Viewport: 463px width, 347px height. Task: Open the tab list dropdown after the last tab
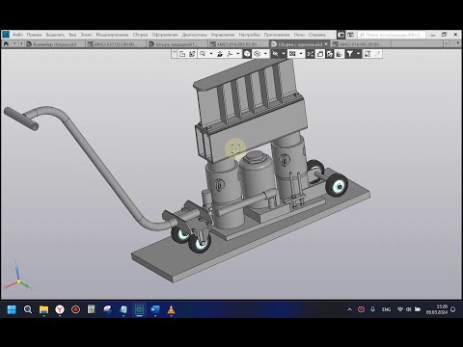(x=458, y=43)
